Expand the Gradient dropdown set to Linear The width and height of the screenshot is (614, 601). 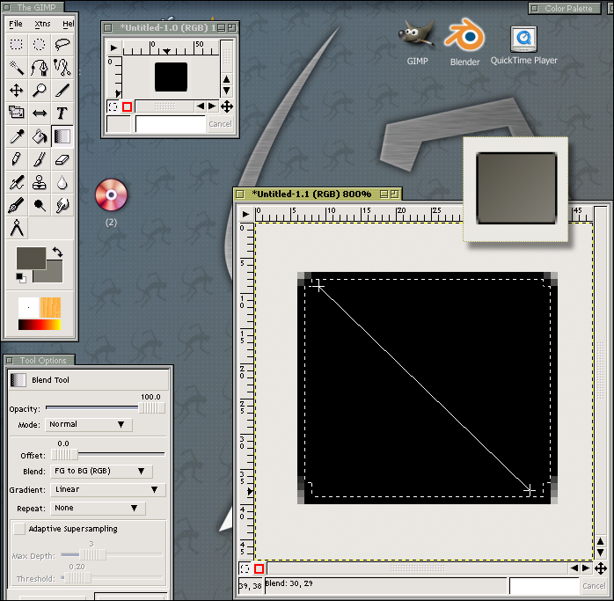pyautogui.click(x=107, y=489)
